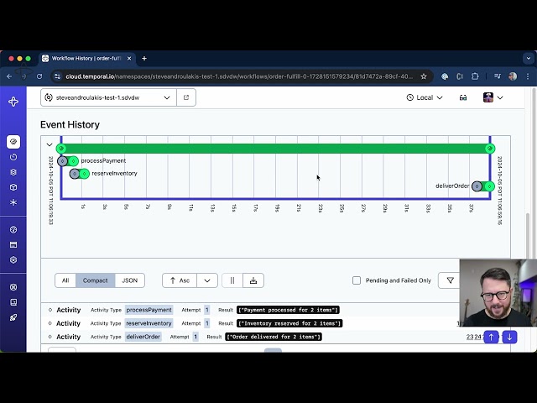Open Workflows from the highlighted sidebar icon
Image resolution: width=537 pixels, height=403 pixels.
coord(13,142)
